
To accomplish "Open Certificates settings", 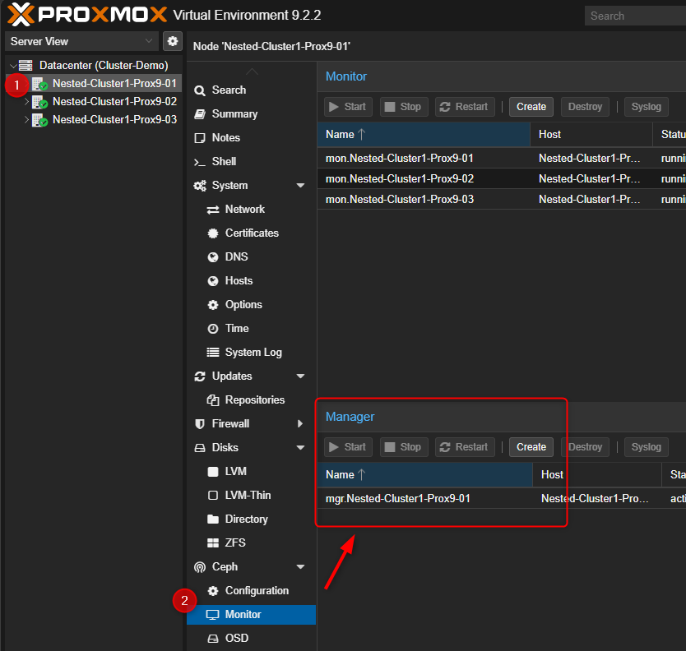I will [252, 233].
